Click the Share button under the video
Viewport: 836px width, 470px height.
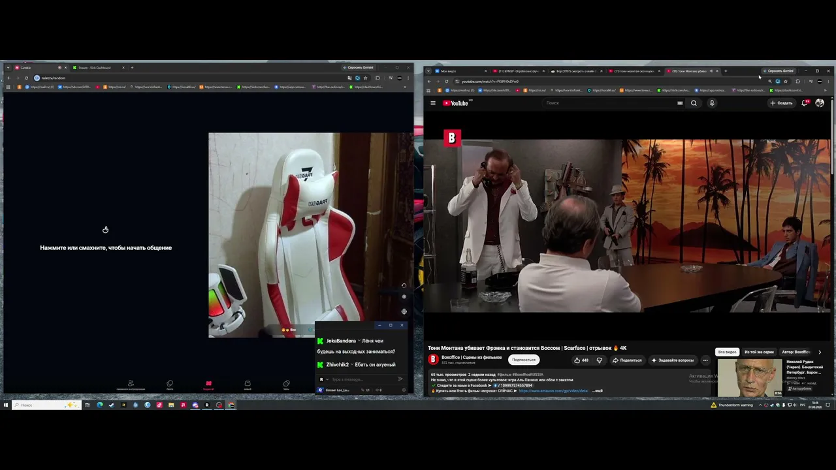[627, 360]
